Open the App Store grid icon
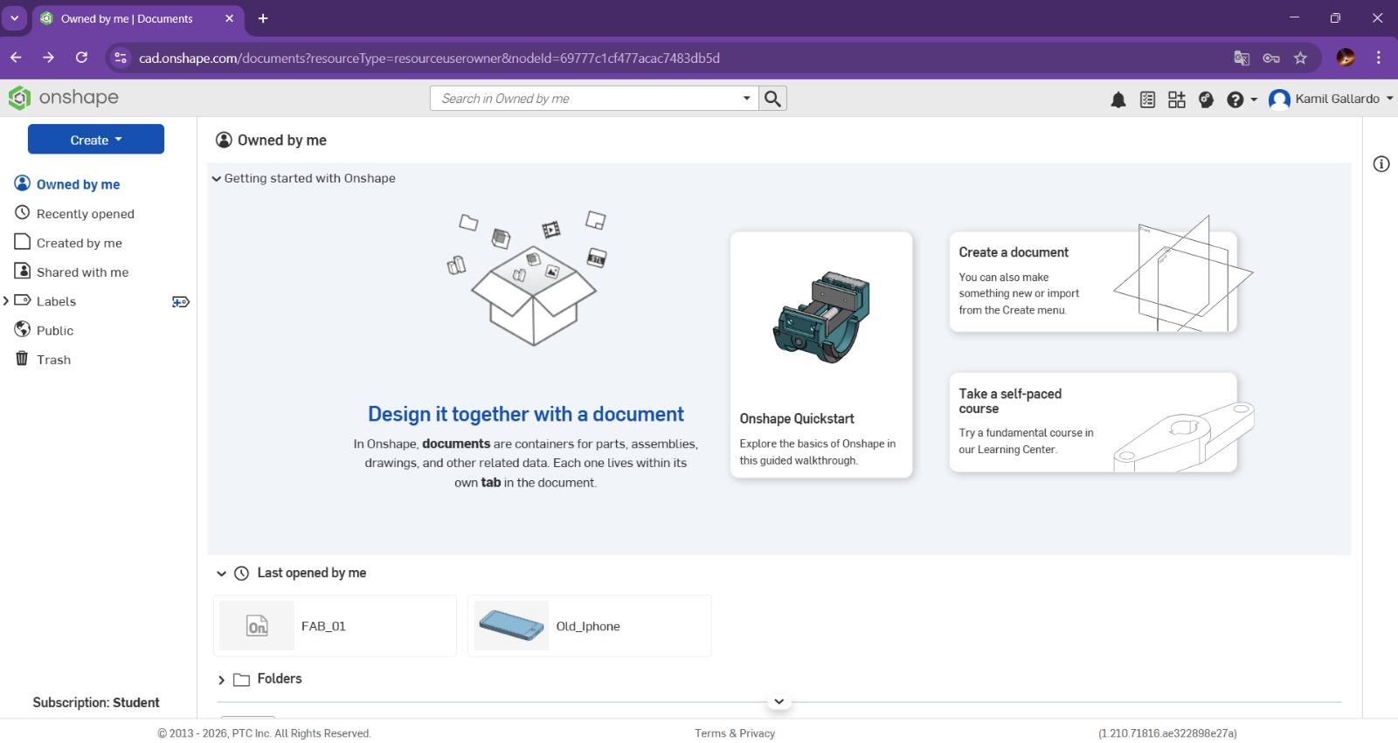 tap(1177, 100)
